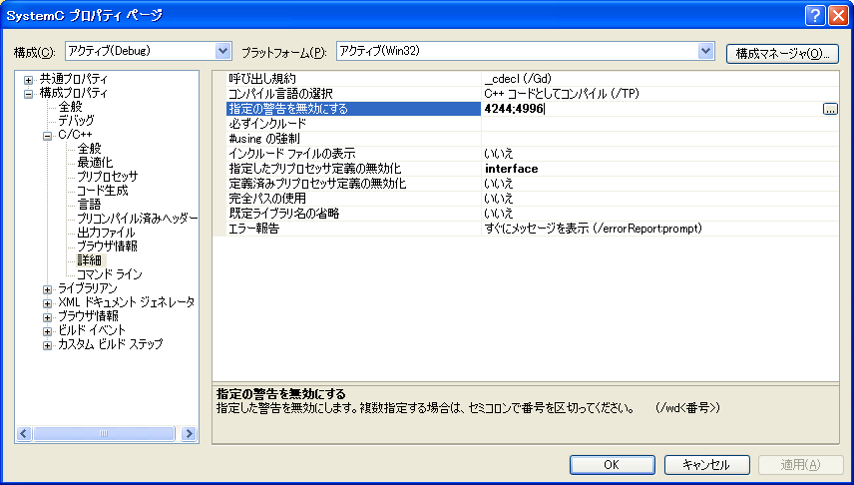Click the 4244;4996 value field

[651, 109]
